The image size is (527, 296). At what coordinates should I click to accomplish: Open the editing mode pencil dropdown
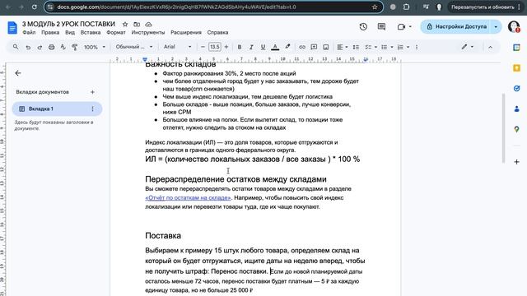click(467, 47)
